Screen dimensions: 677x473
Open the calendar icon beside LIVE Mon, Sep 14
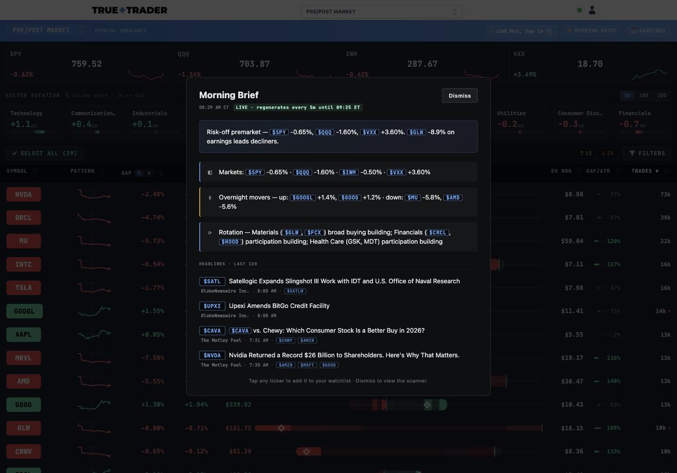pyautogui.click(x=549, y=31)
